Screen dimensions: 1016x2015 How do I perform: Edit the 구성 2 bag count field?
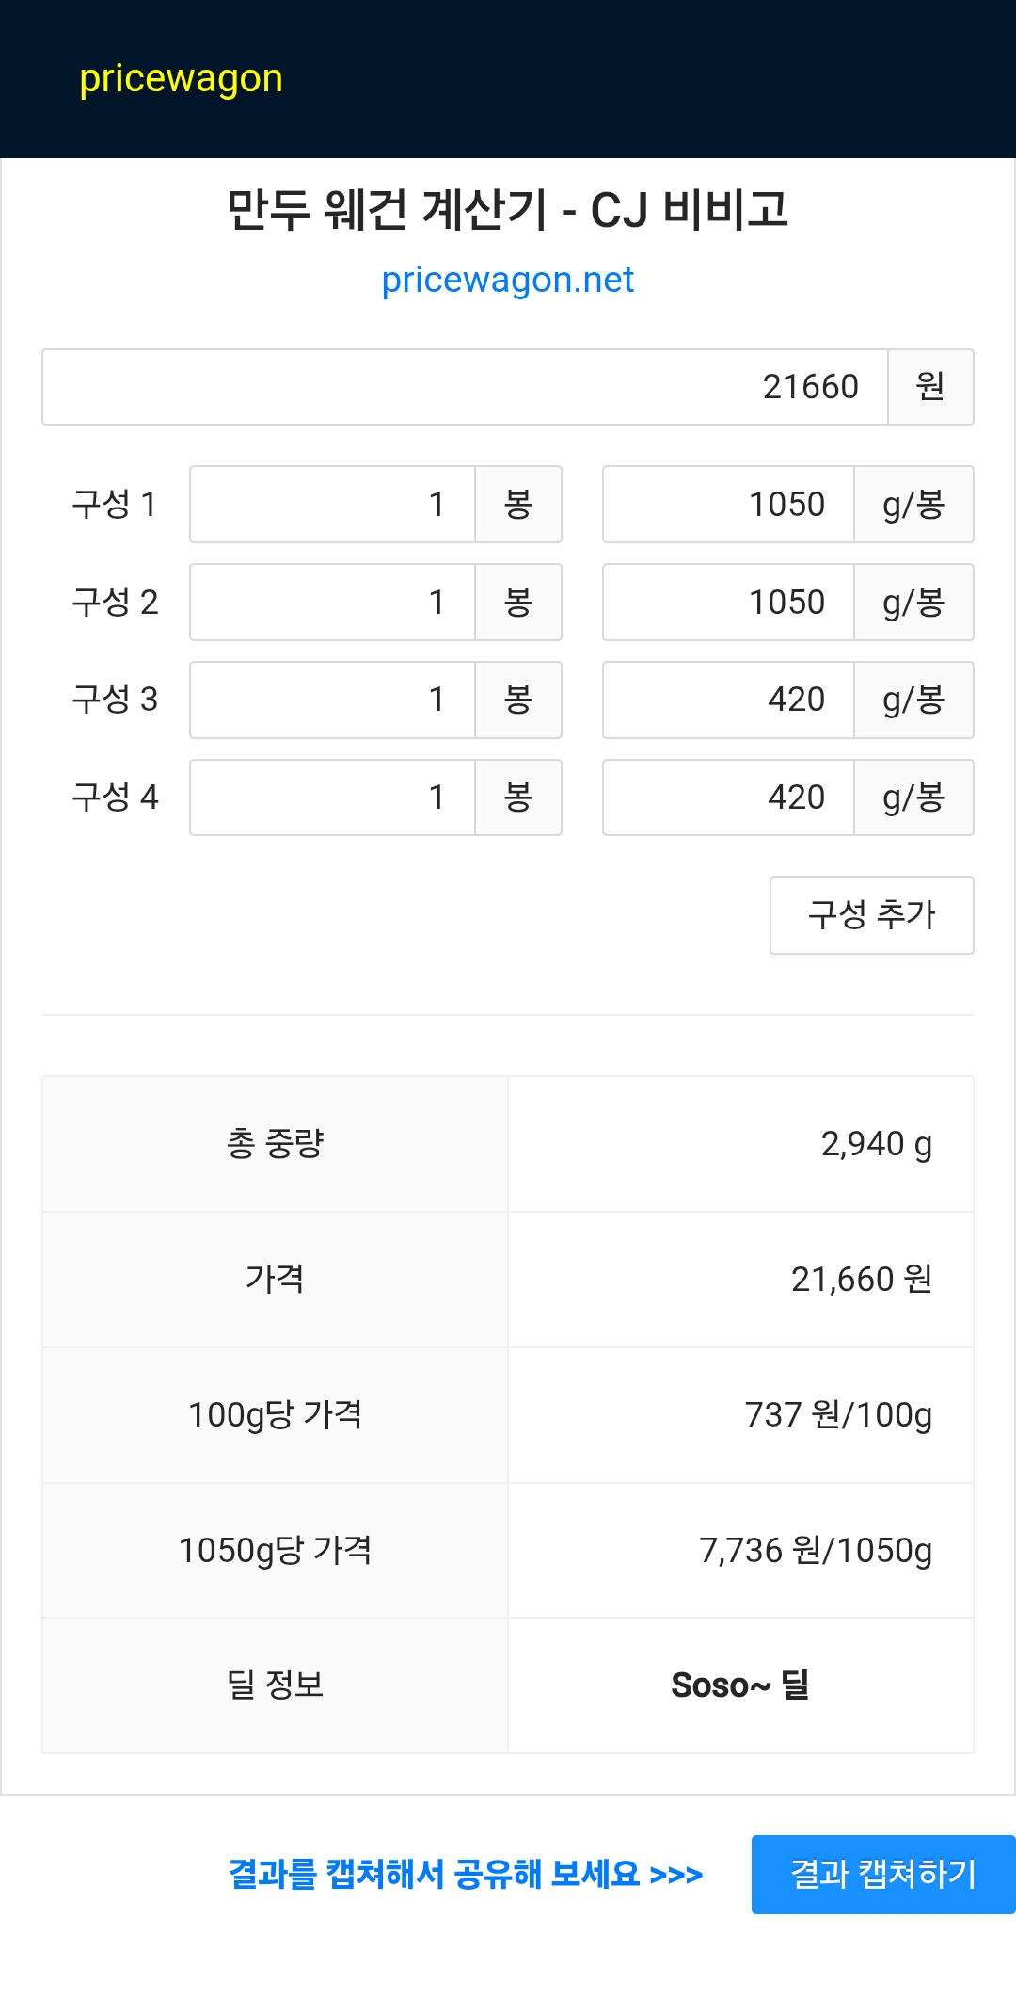click(x=333, y=603)
